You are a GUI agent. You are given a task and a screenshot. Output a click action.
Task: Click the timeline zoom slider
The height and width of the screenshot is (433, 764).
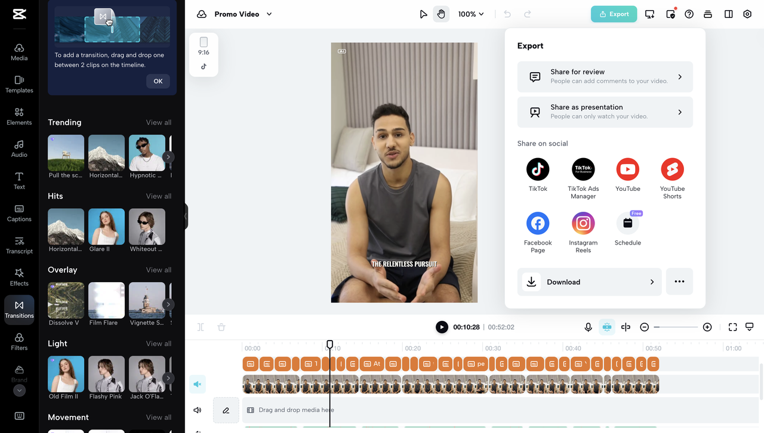click(676, 327)
